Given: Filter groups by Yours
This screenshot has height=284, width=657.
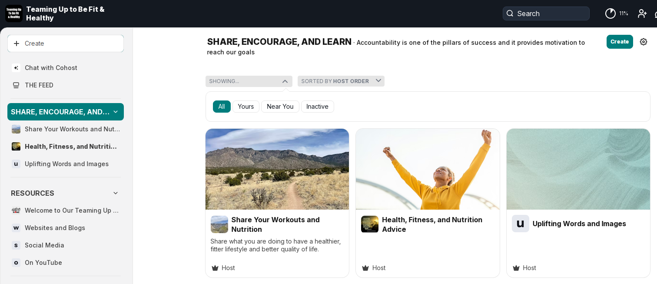Looking at the screenshot, I should (x=246, y=107).
